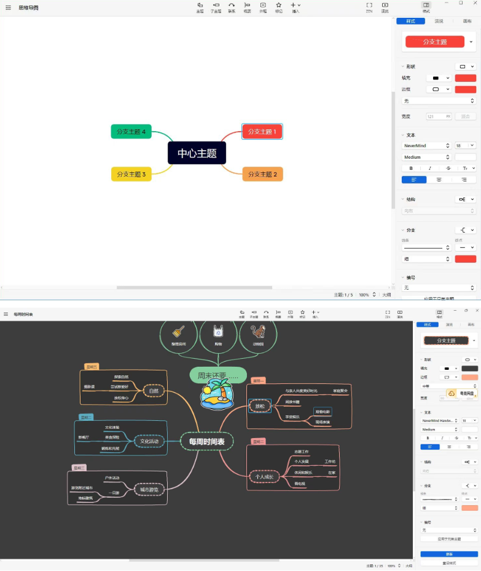Enter ZEN mode in bottom window
This screenshot has height=571, width=481.
pos(388,314)
